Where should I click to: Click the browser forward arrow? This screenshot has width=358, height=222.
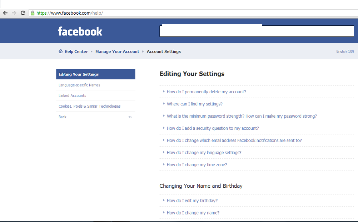14,13
